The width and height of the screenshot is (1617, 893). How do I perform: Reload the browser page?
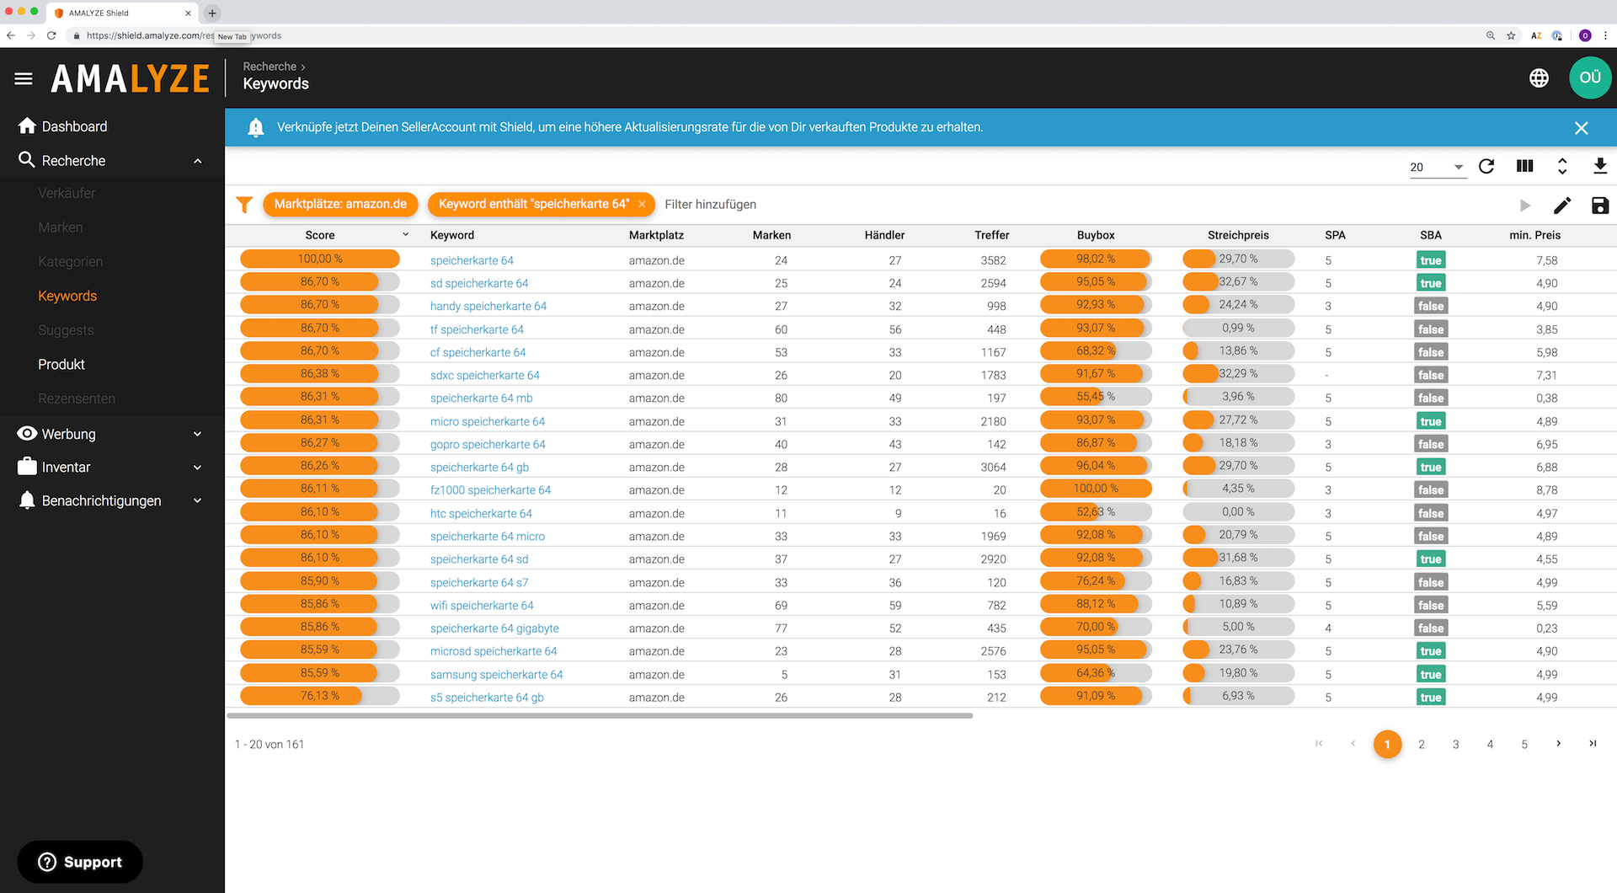pos(51,35)
